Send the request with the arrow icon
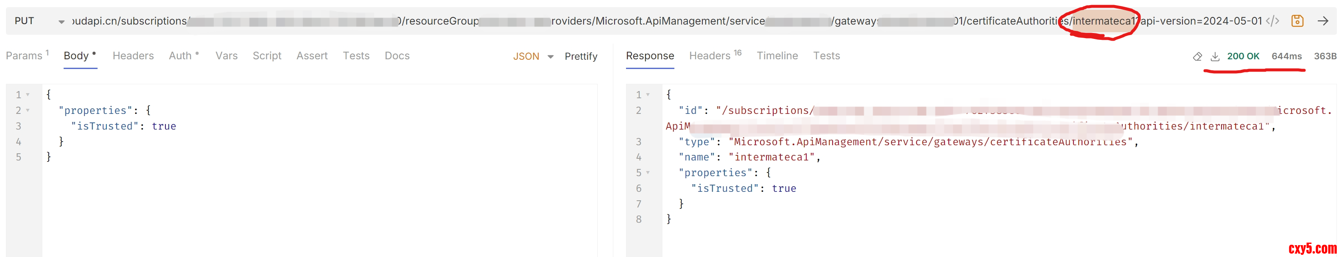This screenshot has width=1339, height=257. click(x=1323, y=21)
